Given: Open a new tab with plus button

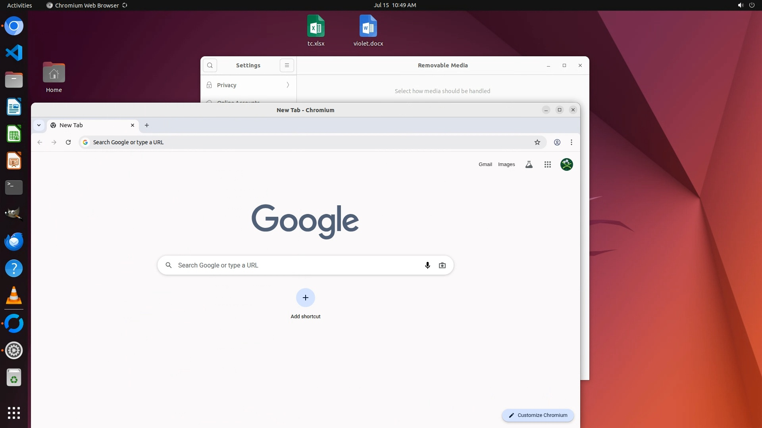Looking at the screenshot, I should [x=147, y=125].
